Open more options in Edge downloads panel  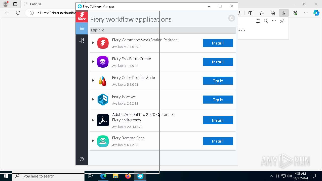(274, 21)
